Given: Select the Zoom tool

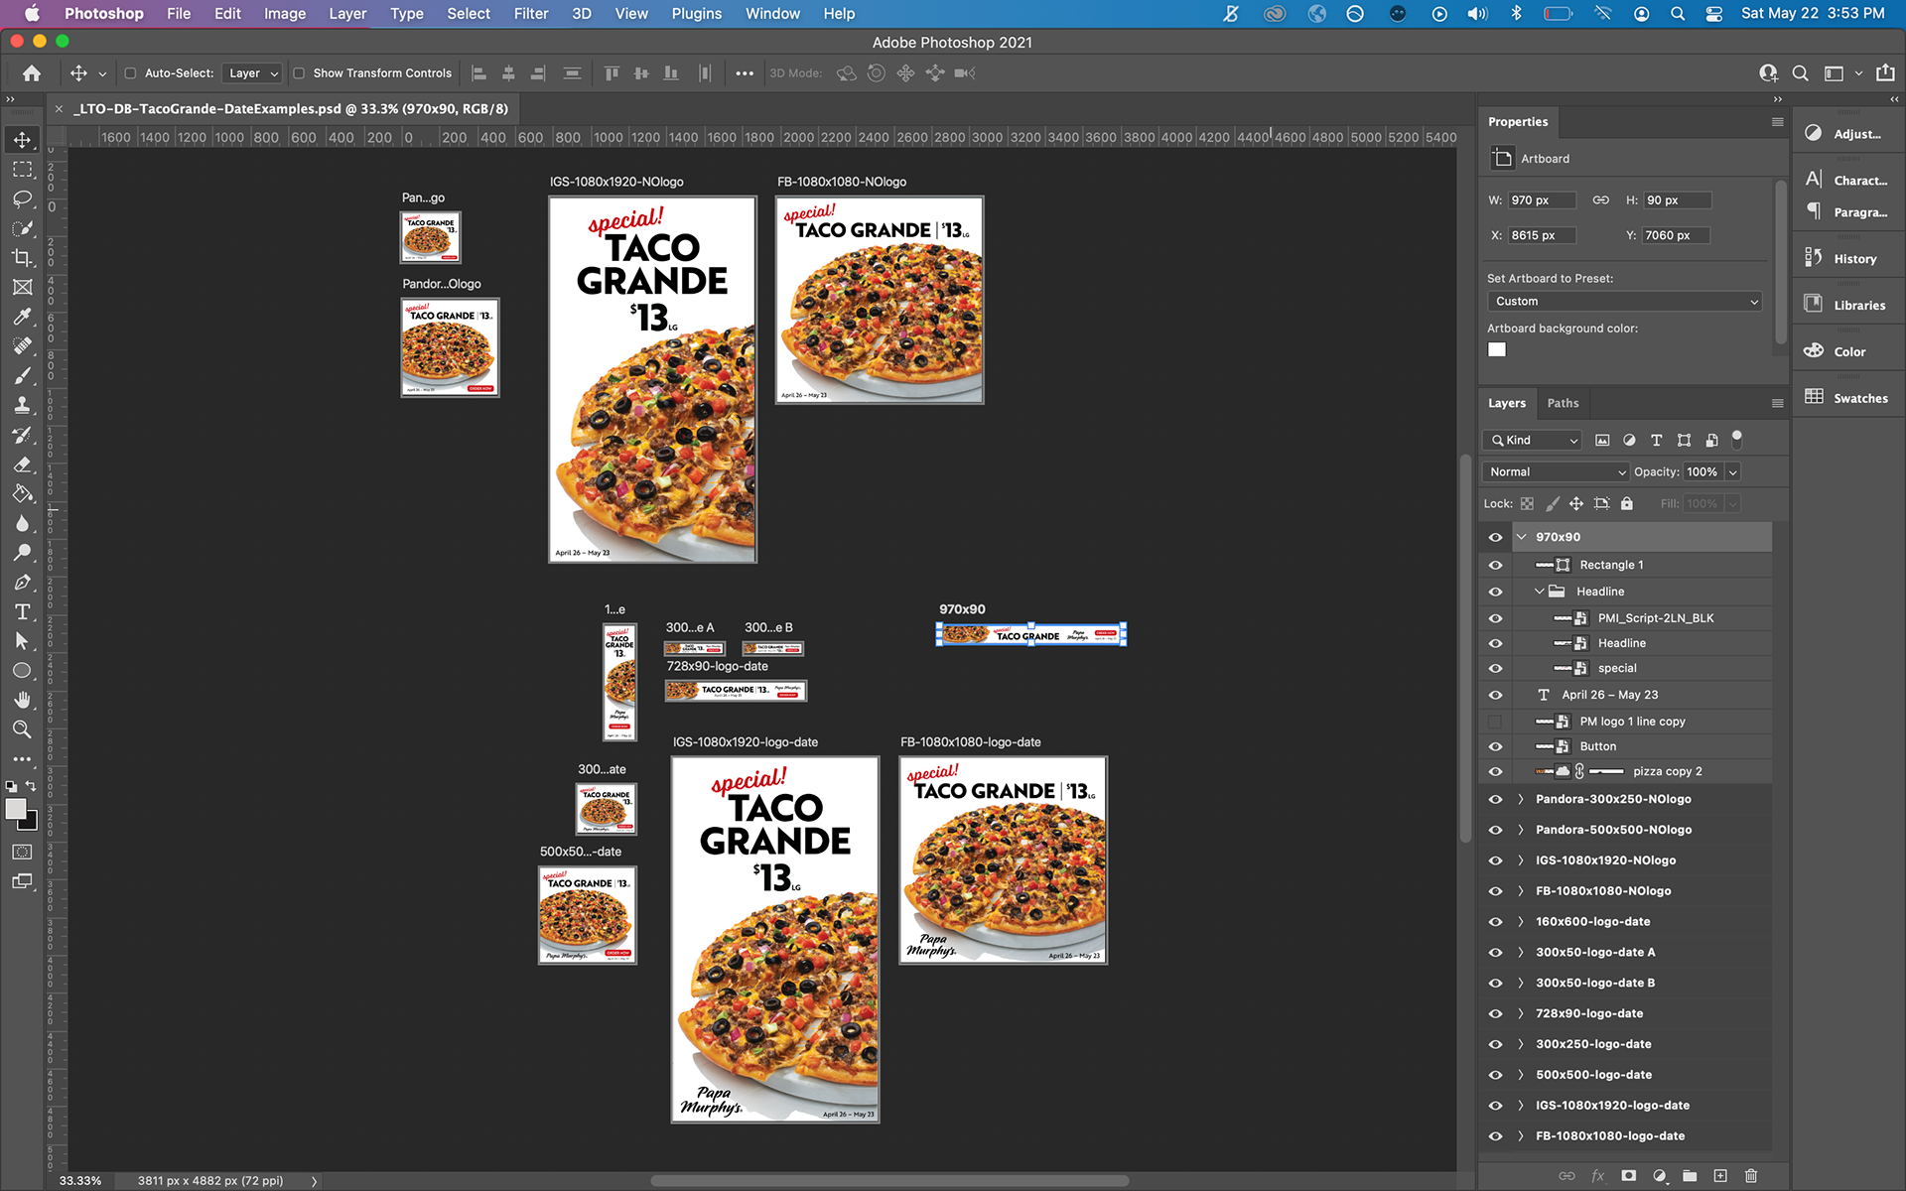Looking at the screenshot, I should tap(22, 729).
